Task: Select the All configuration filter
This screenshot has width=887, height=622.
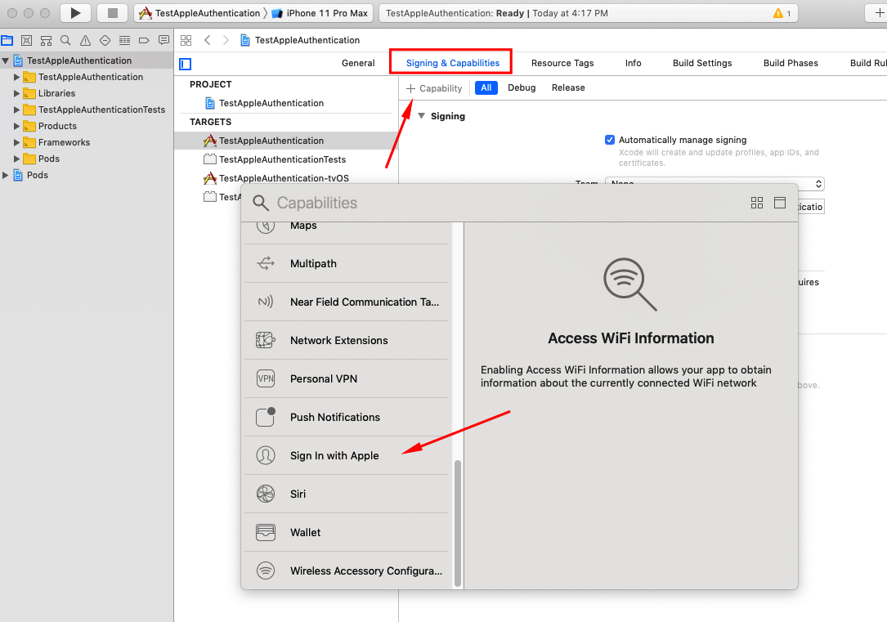Action: point(486,87)
